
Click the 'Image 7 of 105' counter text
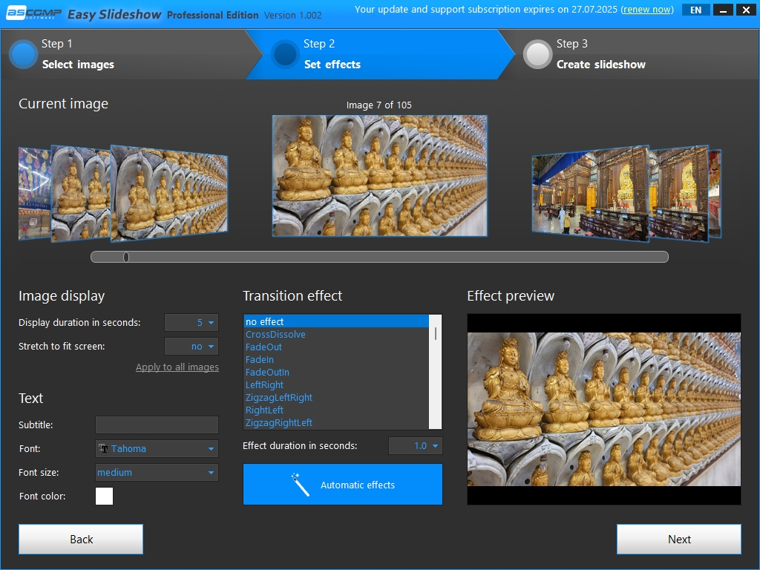click(379, 105)
